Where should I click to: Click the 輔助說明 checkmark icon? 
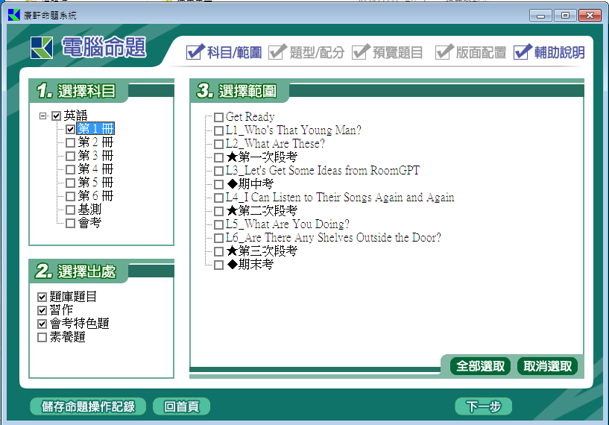523,51
